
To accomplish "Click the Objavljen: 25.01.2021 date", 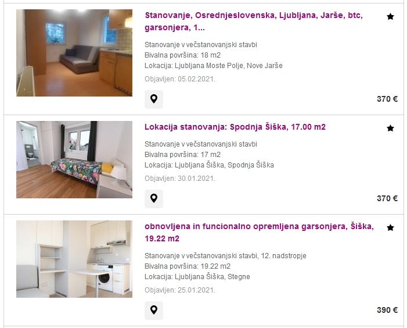I will pos(180,290).
